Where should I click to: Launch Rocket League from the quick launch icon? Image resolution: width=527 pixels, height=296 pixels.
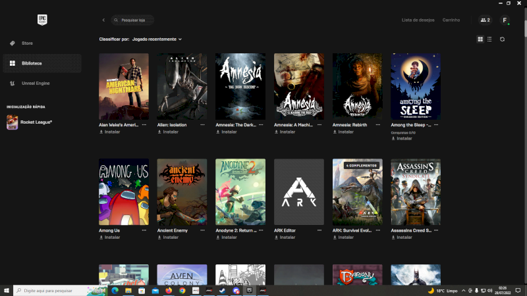click(13, 122)
